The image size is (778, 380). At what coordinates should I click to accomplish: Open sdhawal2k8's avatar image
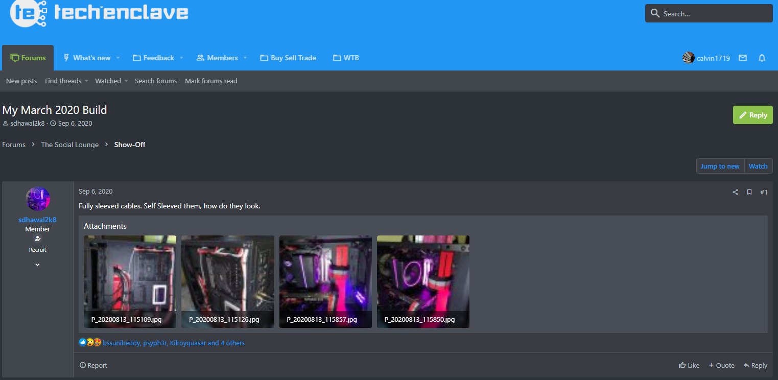(38, 199)
